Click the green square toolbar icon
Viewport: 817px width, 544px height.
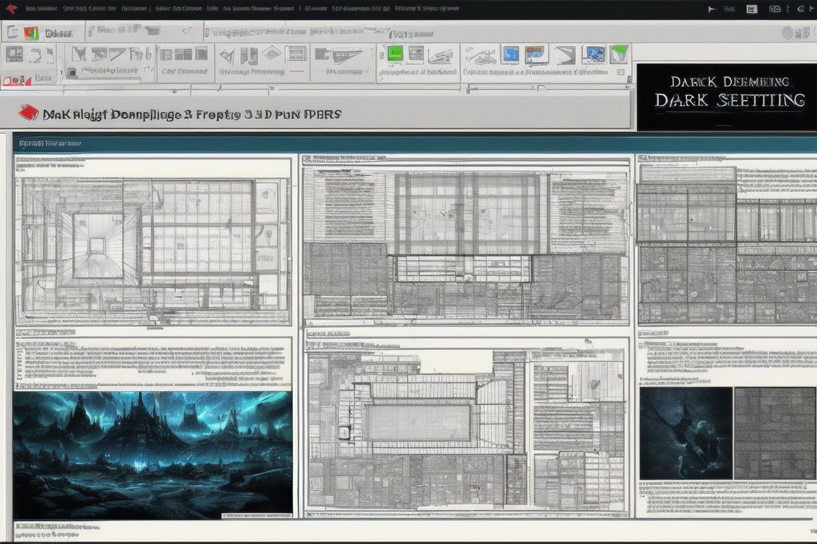tap(394, 54)
